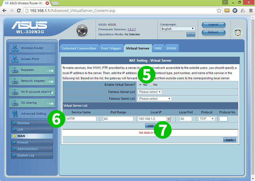Click the Protocol No. field
The width and height of the screenshot is (255, 181).
223,119
